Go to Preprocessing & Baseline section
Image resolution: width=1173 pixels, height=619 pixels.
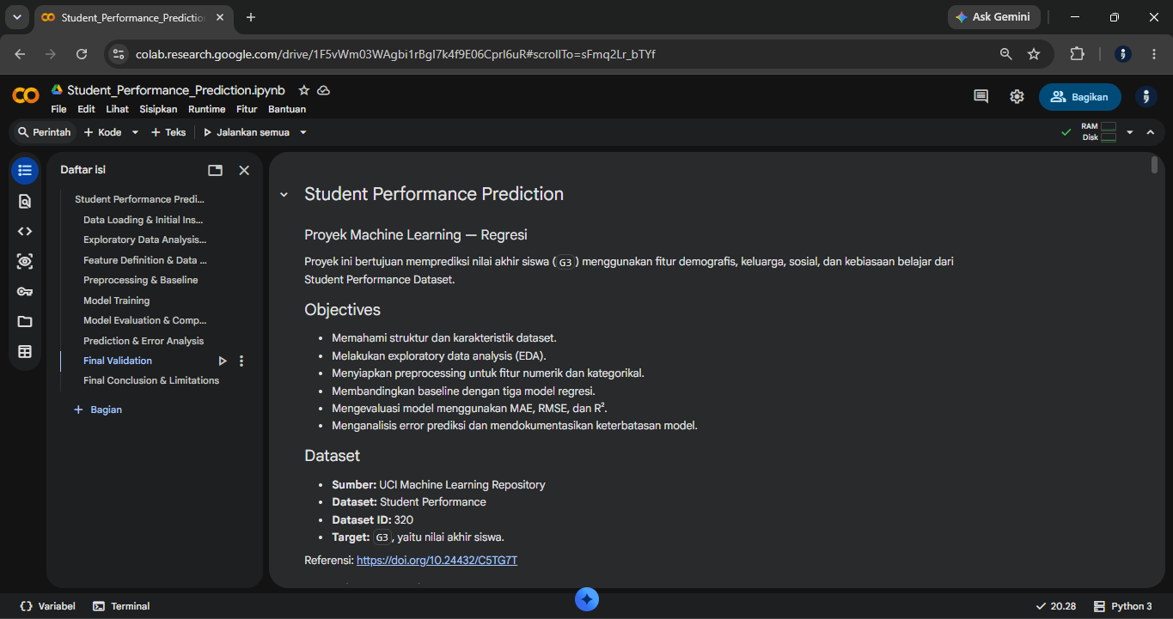[140, 280]
